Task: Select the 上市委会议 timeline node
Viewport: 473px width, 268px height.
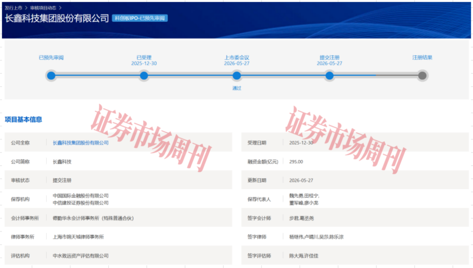Action: click(237, 75)
